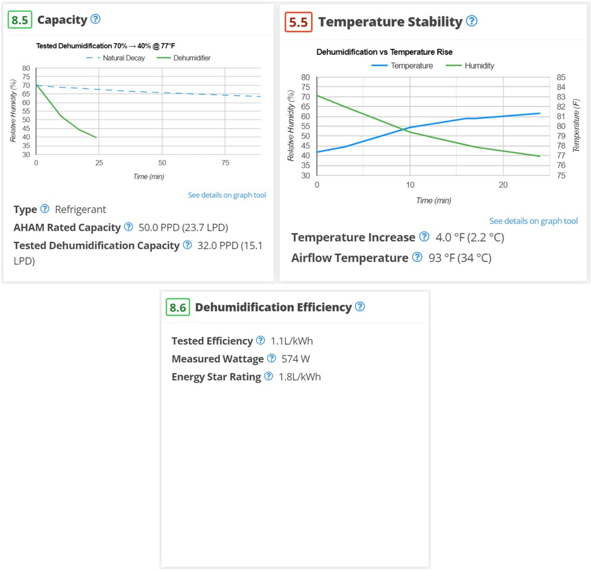Open Airflow Temperature help icon
591x571 pixels.
coord(417,257)
